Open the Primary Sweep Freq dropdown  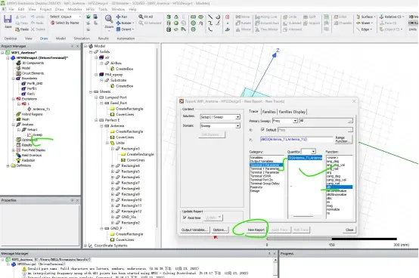click(295, 121)
